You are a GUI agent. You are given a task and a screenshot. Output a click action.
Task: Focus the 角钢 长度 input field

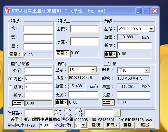(x=135, y=45)
